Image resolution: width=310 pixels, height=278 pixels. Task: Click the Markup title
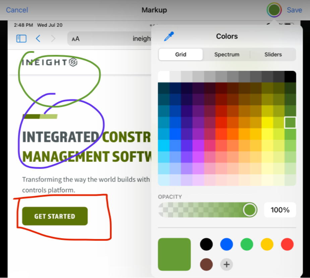pyautogui.click(x=154, y=10)
